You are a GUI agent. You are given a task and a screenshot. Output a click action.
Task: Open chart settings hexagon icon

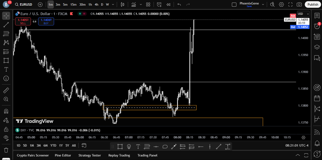[281, 5]
